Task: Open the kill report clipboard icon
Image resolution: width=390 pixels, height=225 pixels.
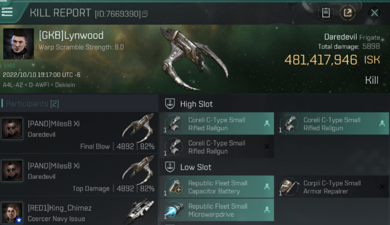Action: 326,13
